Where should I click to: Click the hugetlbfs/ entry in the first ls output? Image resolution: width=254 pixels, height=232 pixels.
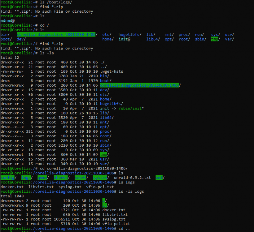pos(130,34)
